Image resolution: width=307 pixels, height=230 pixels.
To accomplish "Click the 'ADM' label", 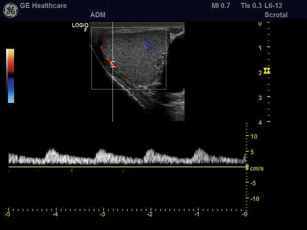I will (x=98, y=15).
